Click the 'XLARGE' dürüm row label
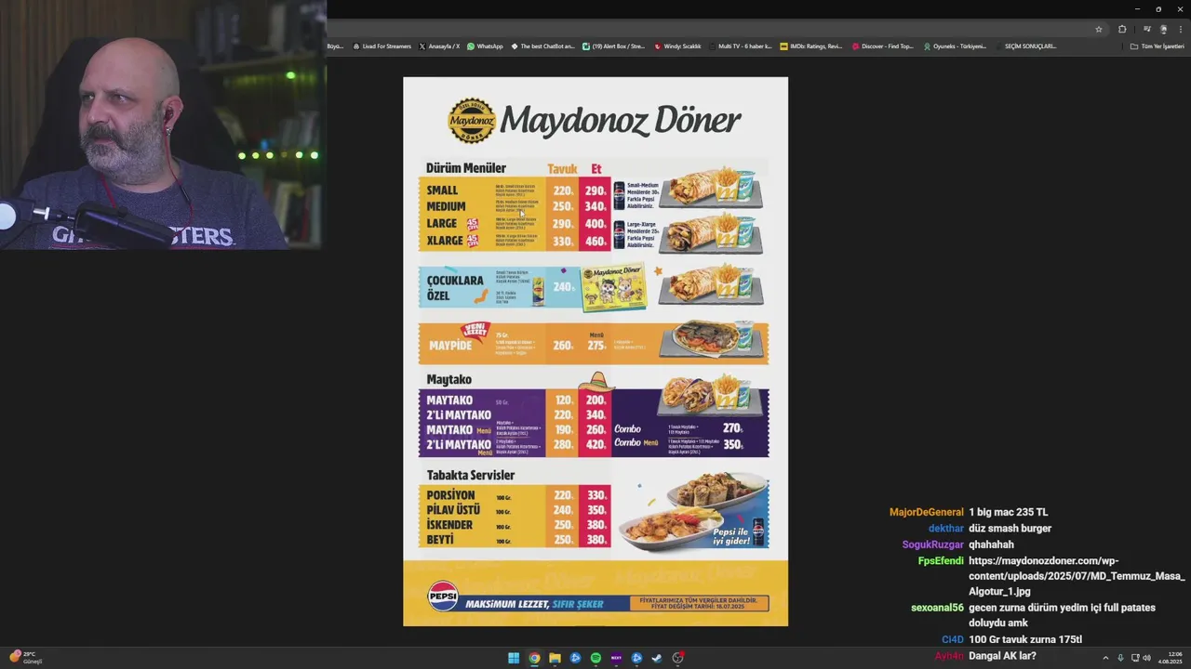This screenshot has width=1191, height=669. pyautogui.click(x=445, y=241)
